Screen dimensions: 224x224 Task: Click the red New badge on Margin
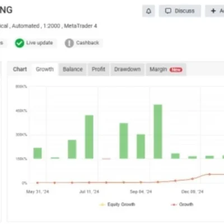point(176,70)
